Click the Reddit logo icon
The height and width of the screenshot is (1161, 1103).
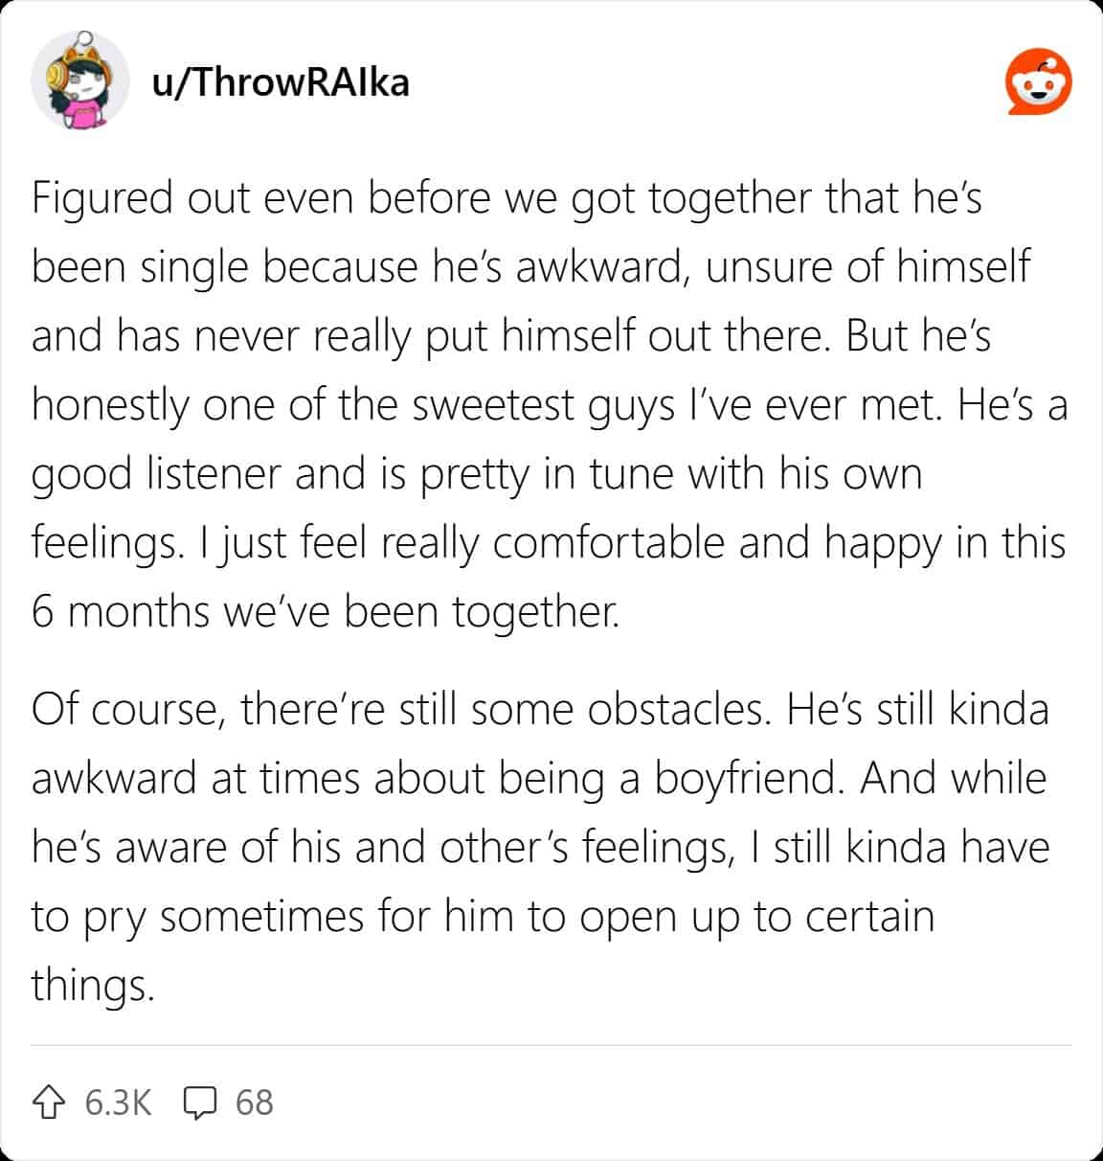(x=1038, y=82)
